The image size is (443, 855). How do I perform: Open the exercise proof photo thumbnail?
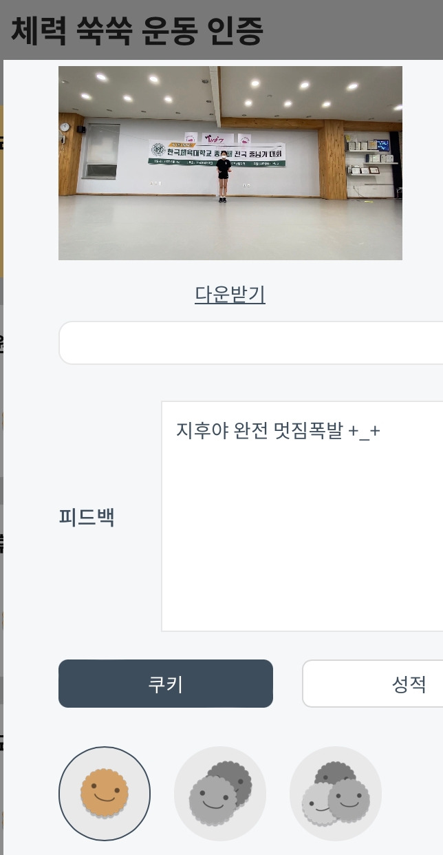(230, 163)
